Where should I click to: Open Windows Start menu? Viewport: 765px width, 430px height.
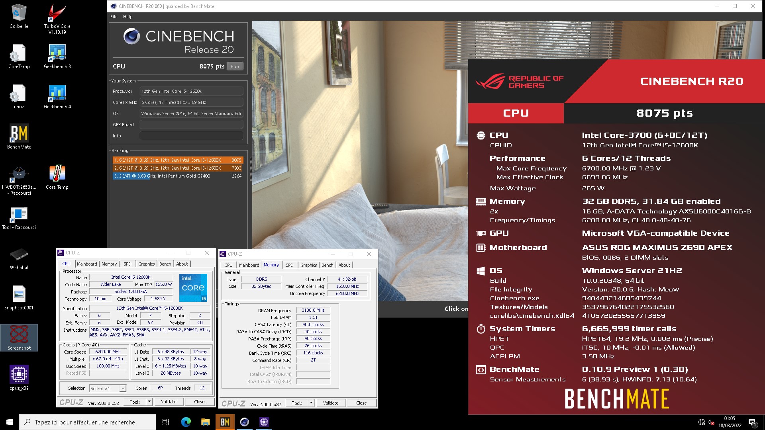tap(10, 422)
